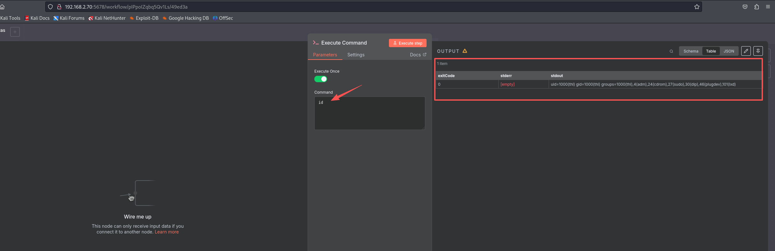This screenshot has width=775, height=251.
Task: Click the Pocket save icon
Action: (x=745, y=7)
